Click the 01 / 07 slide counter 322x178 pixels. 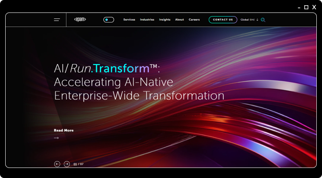(78, 164)
